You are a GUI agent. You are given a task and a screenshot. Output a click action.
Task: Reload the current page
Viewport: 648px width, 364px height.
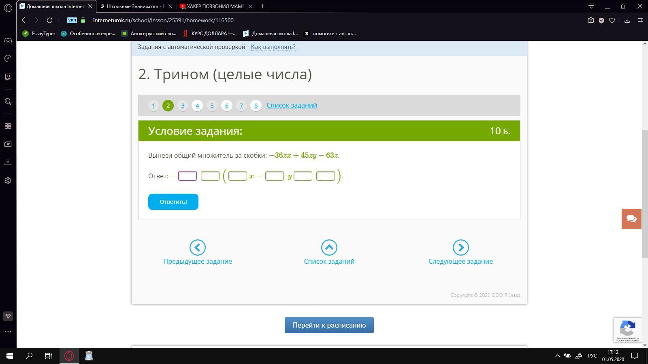49,20
